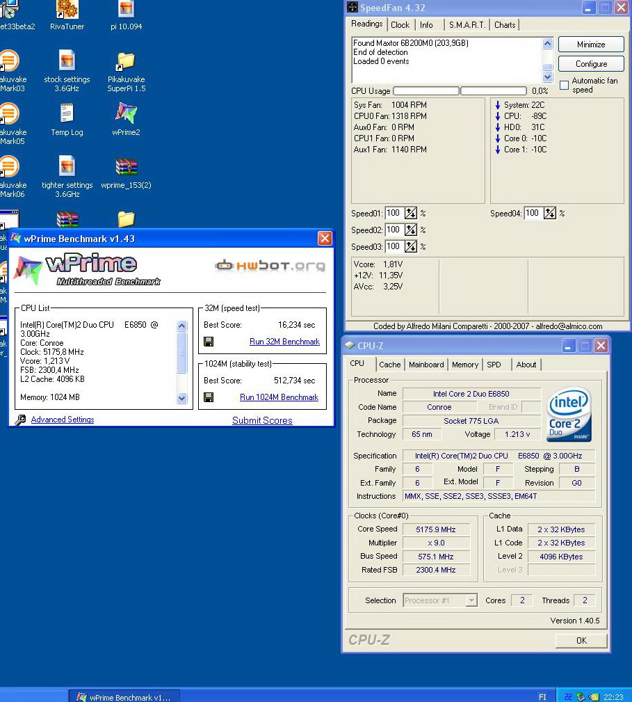Open the About tab in CPU-Z

[x=526, y=365]
